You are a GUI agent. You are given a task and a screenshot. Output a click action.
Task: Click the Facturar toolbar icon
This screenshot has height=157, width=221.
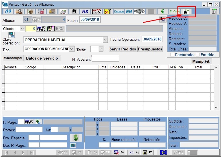119,11
